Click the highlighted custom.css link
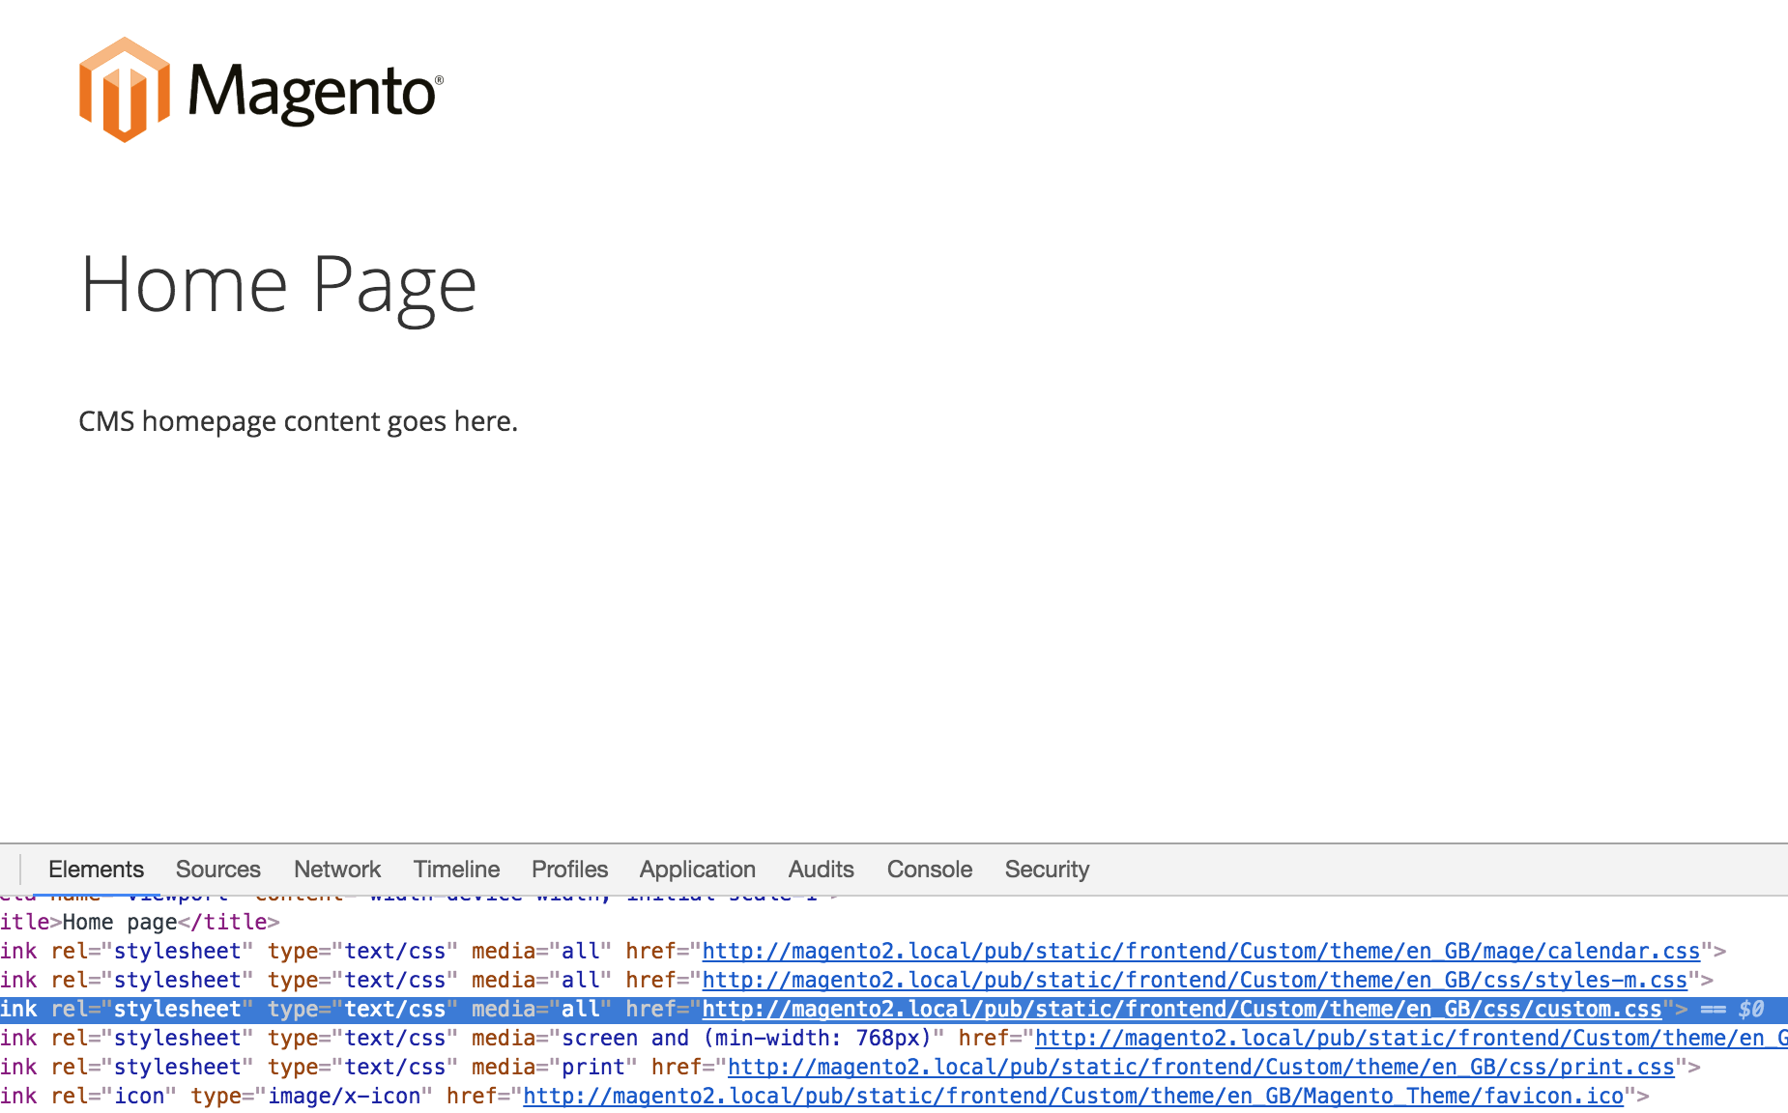The height and width of the screenshot is (1113, 1788). (x=1181, y=1010)
